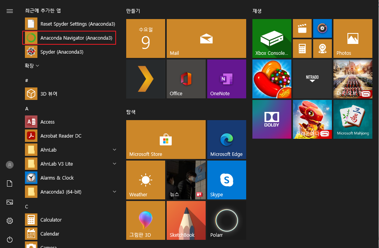379x248 pixels.
Task: Open the Dolby tile
Action: tap(271, 119)
